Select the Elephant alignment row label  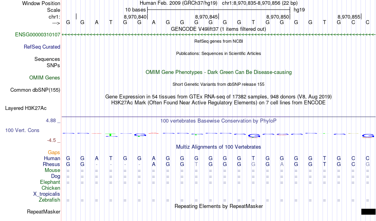coord(50,182)
